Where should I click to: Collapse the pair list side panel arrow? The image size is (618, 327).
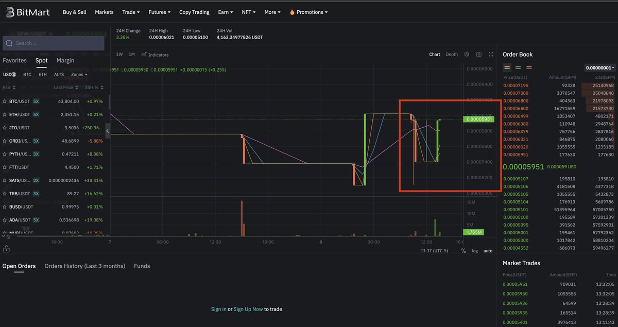(108, 131)
